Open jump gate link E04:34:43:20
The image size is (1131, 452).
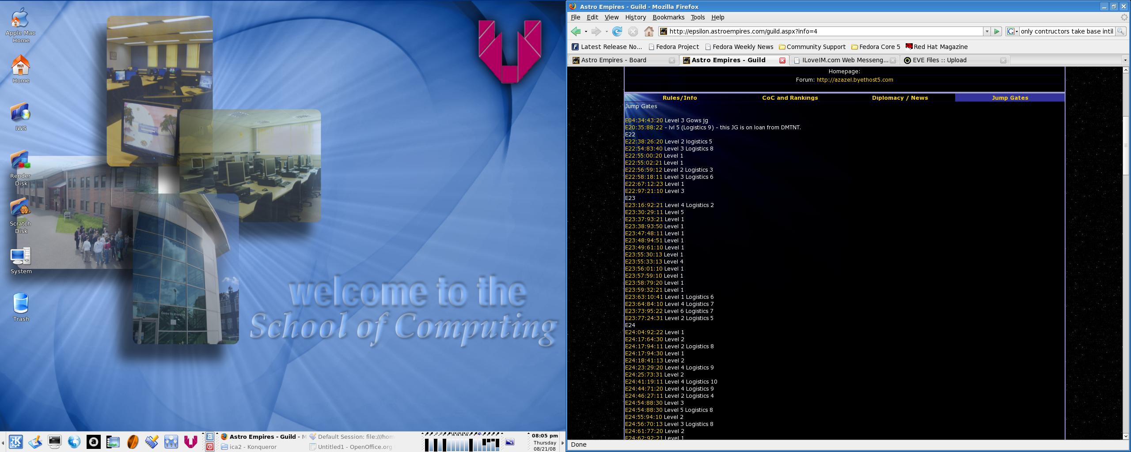coord(644,121)
